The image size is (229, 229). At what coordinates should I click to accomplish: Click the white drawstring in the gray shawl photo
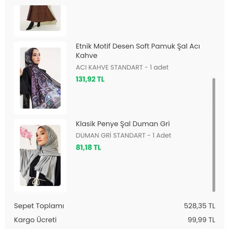click(x=36, y=180)
